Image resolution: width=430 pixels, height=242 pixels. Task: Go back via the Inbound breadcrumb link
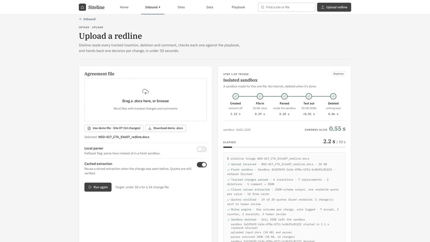(90, 19)
